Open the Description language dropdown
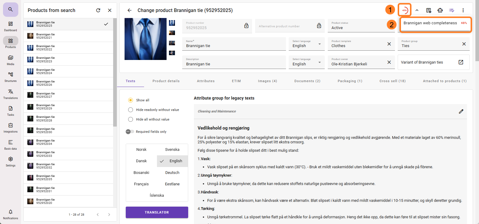The height and width of the screenshot is (224, 479). 306,62
